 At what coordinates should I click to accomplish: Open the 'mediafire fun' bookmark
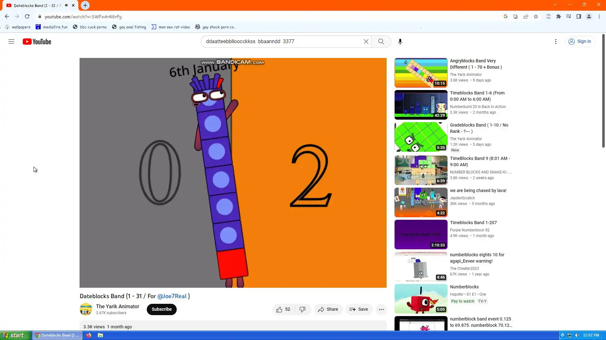51,27
